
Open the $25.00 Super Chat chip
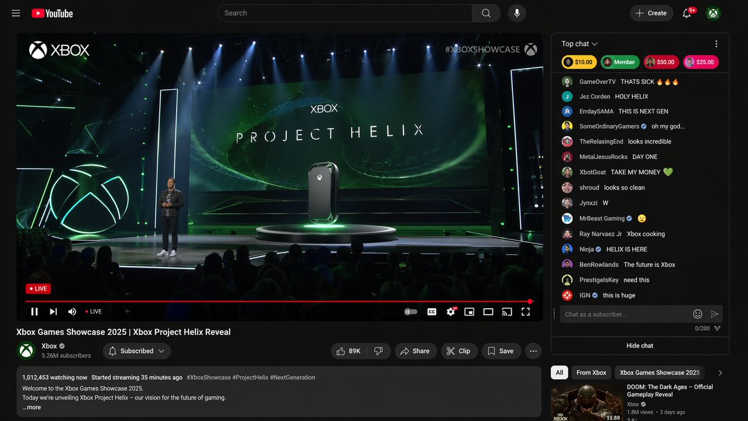click(x=701, y=62)
